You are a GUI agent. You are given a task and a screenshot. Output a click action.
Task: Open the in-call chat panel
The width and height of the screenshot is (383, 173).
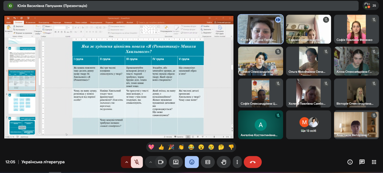coord(362,162)
